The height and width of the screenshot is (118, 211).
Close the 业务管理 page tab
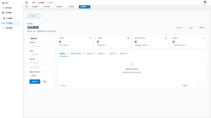64,7
